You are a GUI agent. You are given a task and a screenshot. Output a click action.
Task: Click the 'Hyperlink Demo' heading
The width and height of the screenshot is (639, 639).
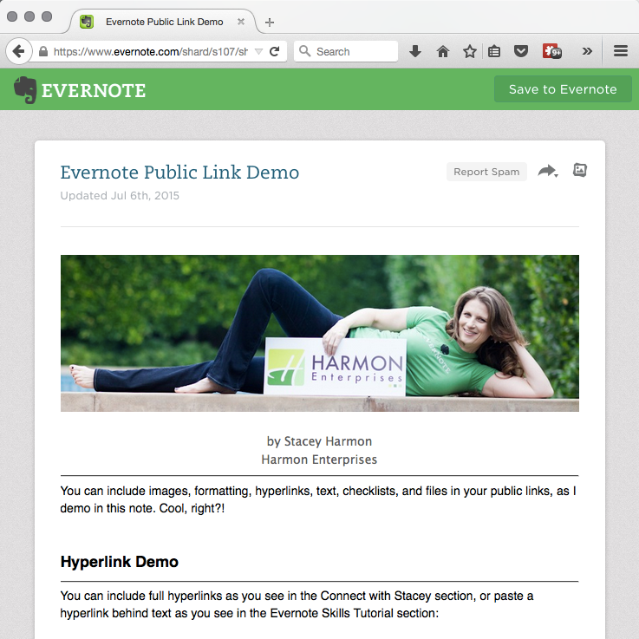(x=120, y=562)
